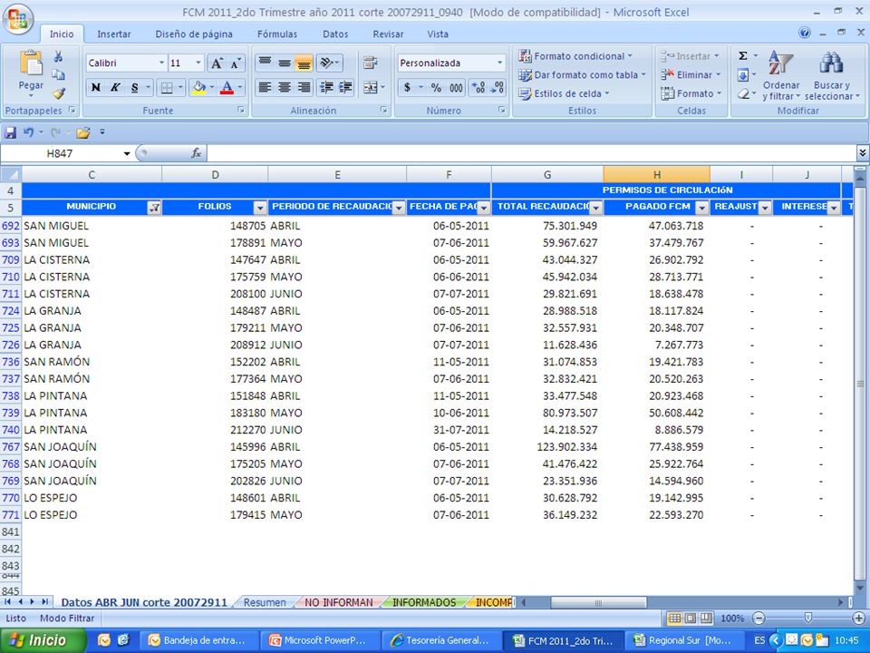Click into the formula bar field
Image resolution: width=870 pixels, height=653 pixels.
pyautogui.click(x=532, y=153)
